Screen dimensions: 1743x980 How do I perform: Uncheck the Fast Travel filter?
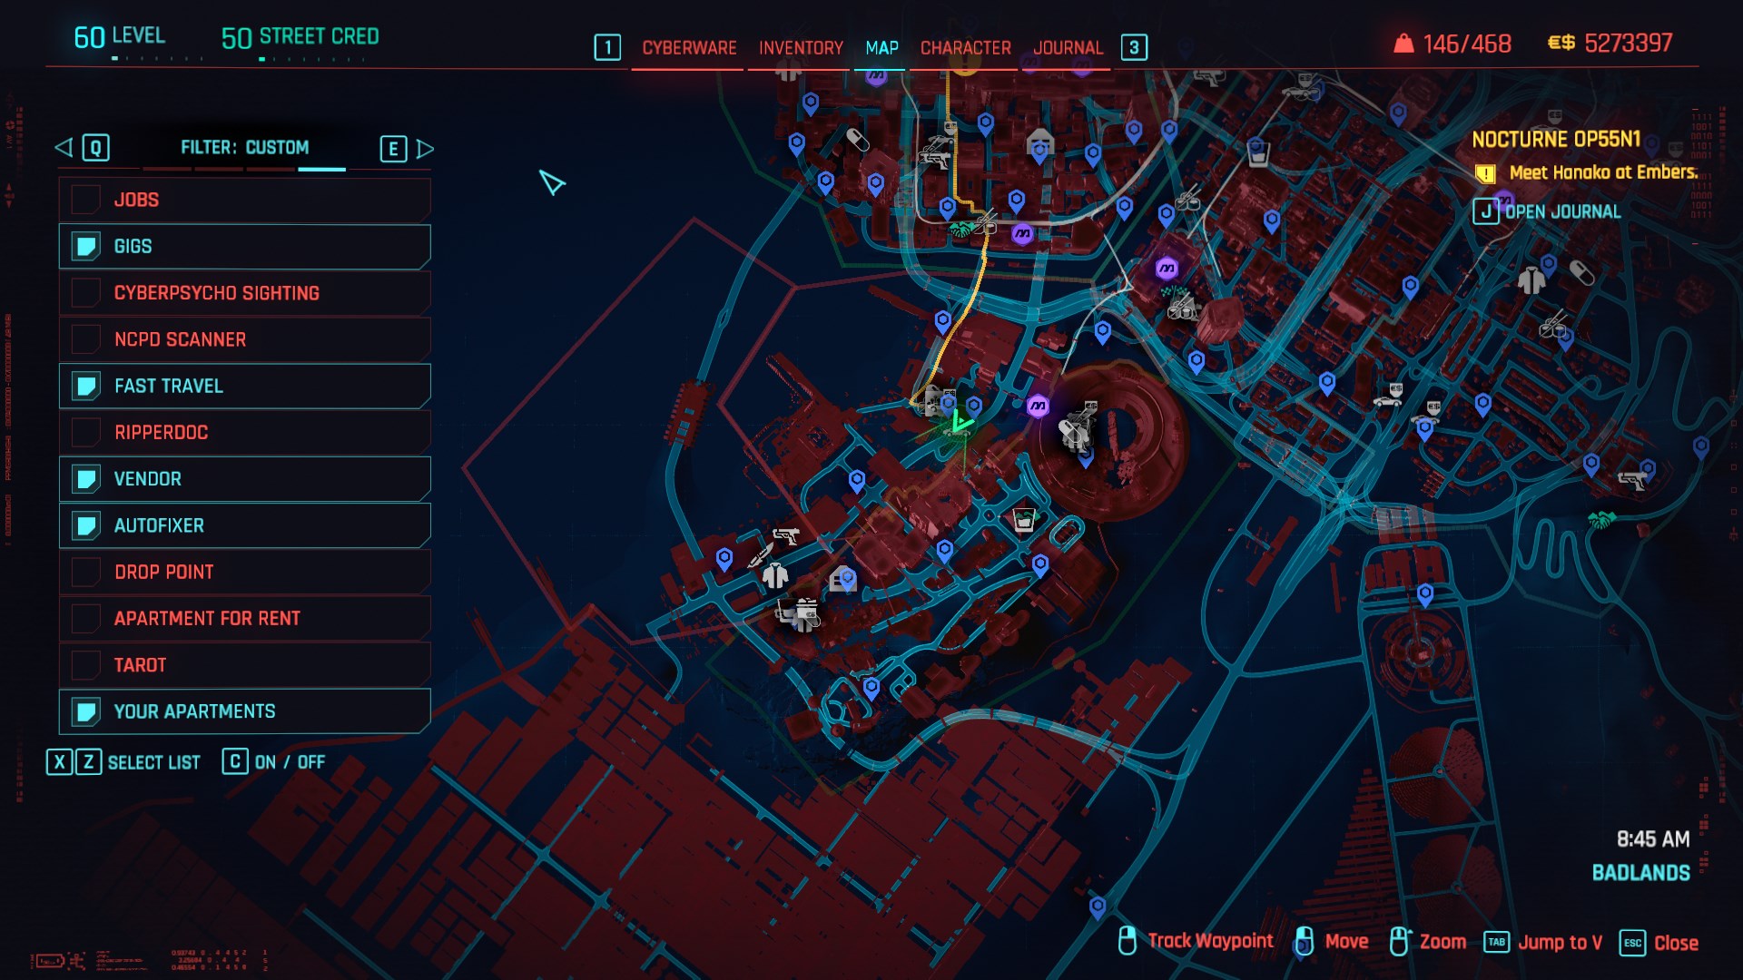pos(86,387)
